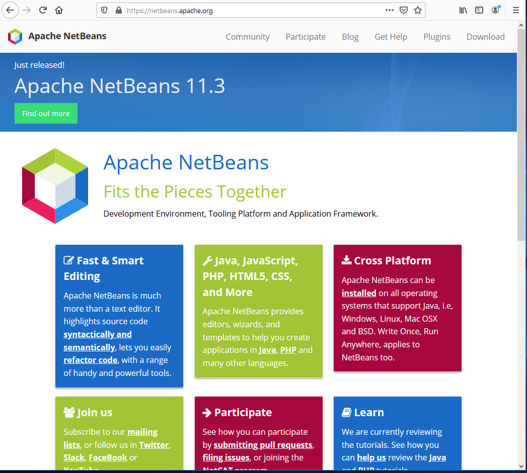Open the Participate navigation item
The image size is (527, 473).
point(306,37)
